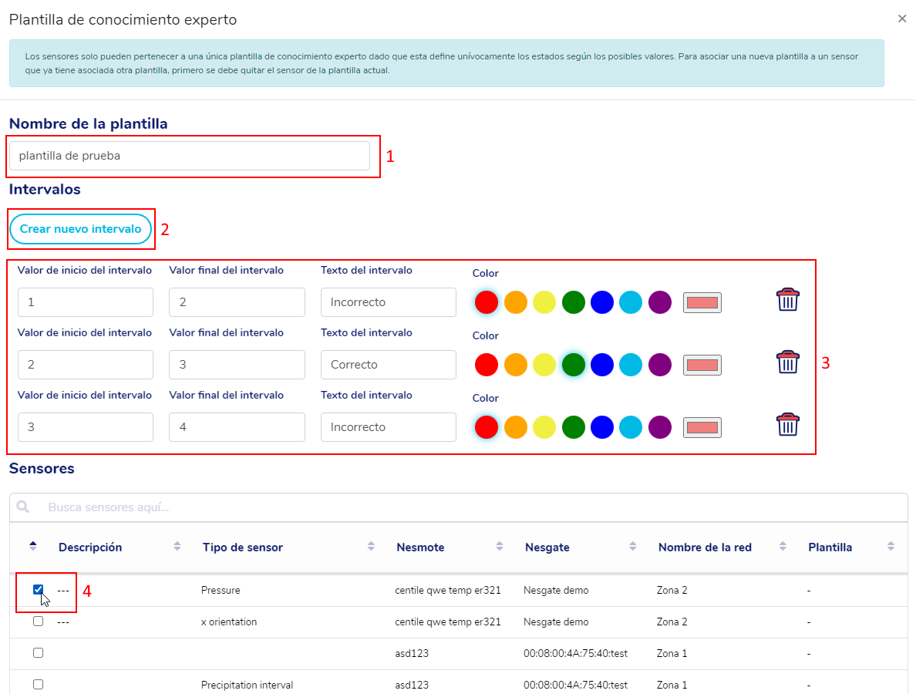Pick green color for the first interval
The width and height of the screenshot is (916, 694).
[574, 302]
